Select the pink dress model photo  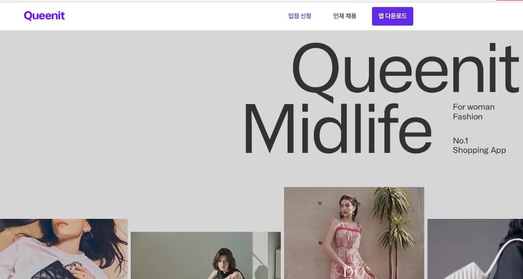coord(354,233)
